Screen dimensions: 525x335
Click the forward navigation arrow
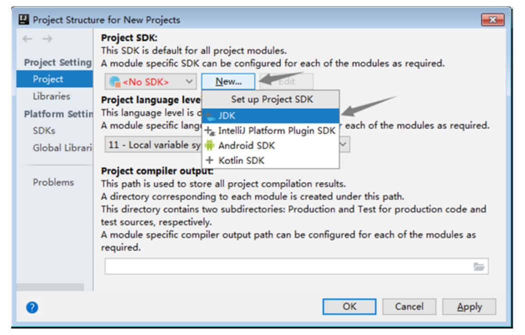(47, 39)
